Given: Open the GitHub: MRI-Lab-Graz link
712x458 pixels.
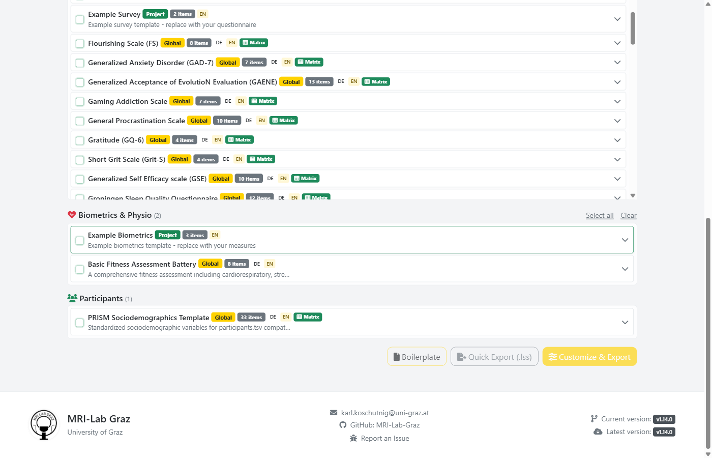Looking at the screenshot, I should 385,425.
